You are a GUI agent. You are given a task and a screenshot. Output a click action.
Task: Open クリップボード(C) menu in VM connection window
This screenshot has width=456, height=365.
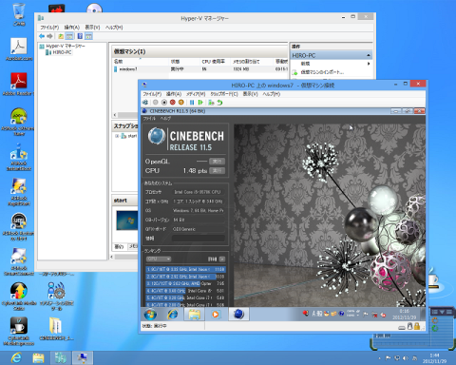224,94
